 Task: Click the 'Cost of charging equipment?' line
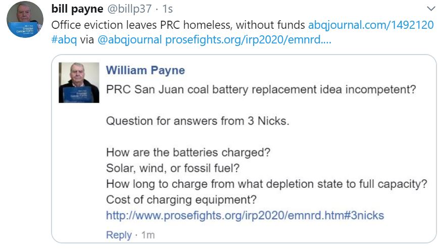pyautogui.click(x=181, y=199)
